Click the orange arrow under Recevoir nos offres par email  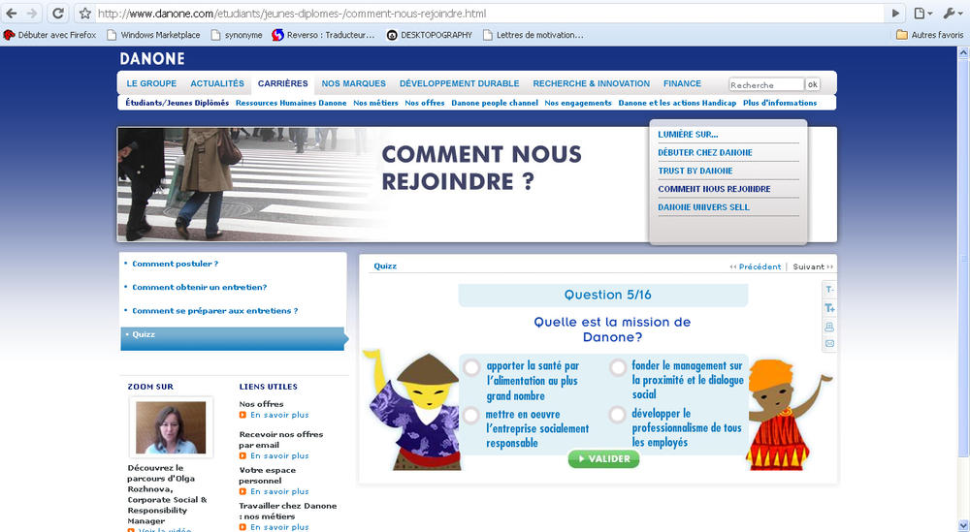pyautogui.click(x=243, y=456)
